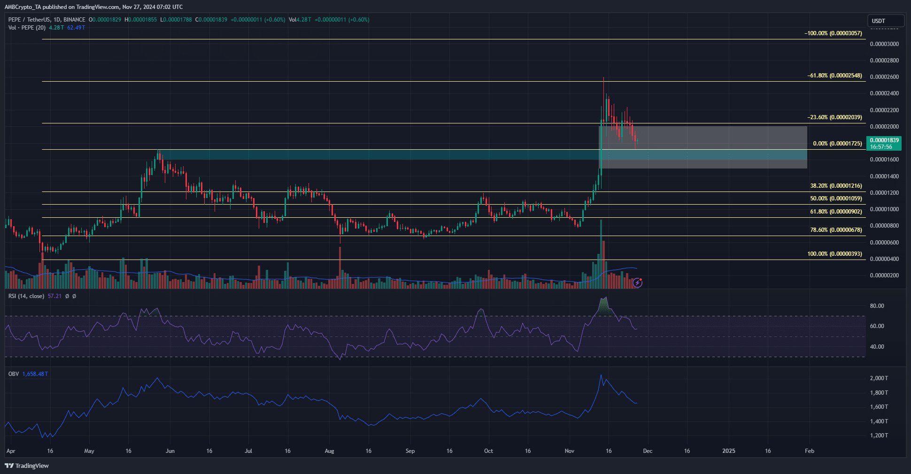Click the low value L0.00001788

[176, 20]
